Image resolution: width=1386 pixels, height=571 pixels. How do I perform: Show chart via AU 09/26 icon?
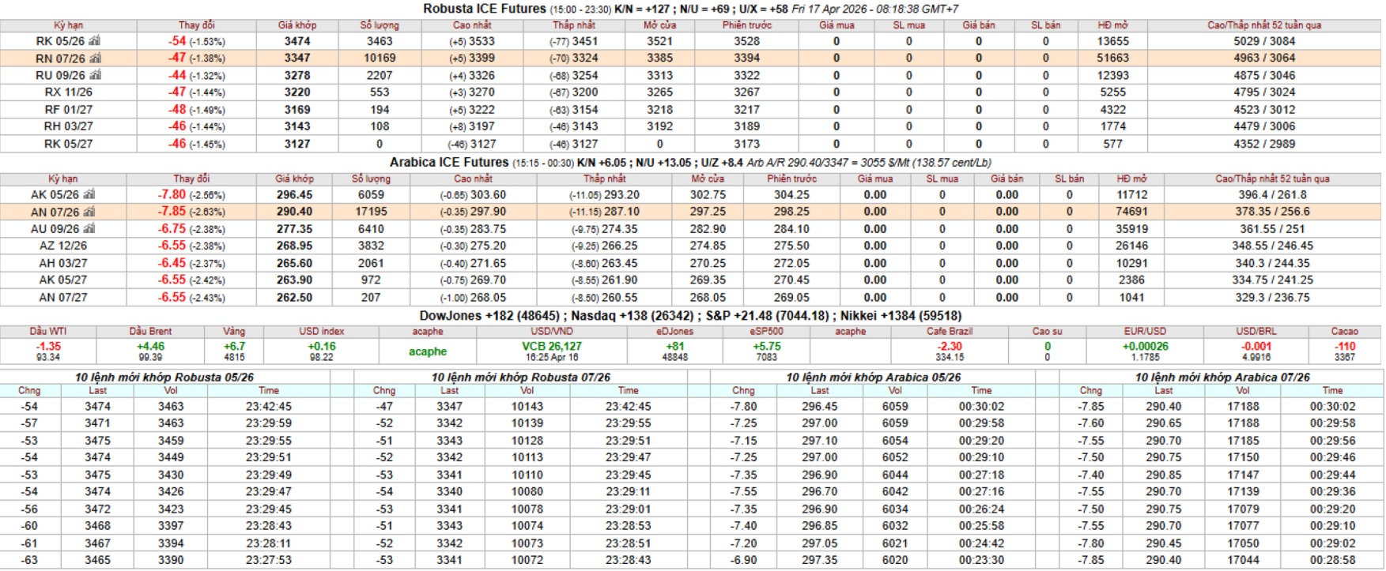[x=89, y=229]
